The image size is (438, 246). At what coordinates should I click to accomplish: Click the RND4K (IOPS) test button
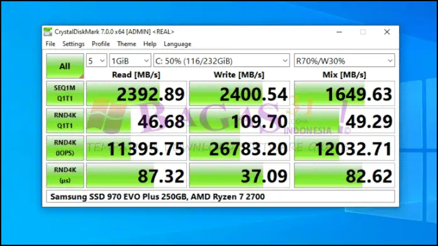click(65, 148)
